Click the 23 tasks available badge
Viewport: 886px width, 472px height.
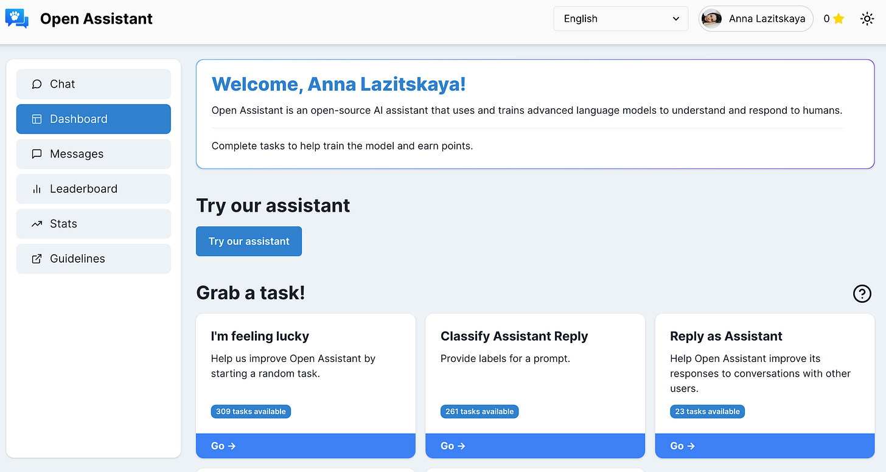coord(707,412)
